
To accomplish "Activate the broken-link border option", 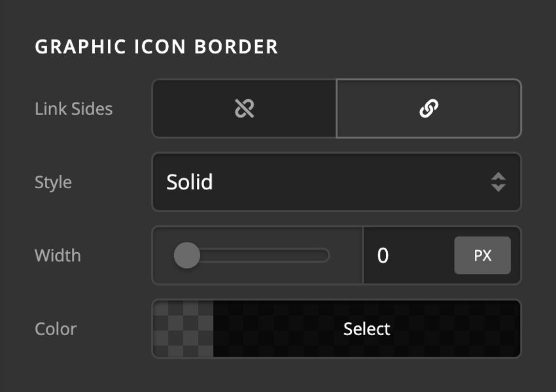I will pyautogui.click(x=243, y=108).
